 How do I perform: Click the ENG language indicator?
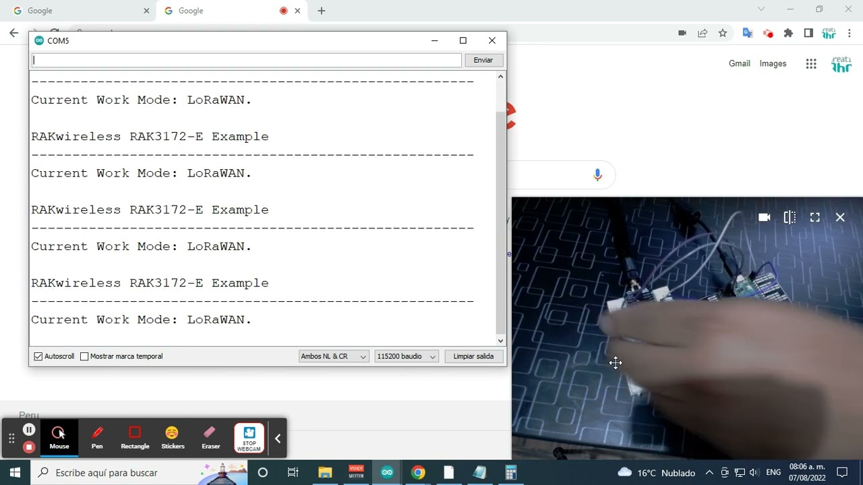click(x=773, y=472)
